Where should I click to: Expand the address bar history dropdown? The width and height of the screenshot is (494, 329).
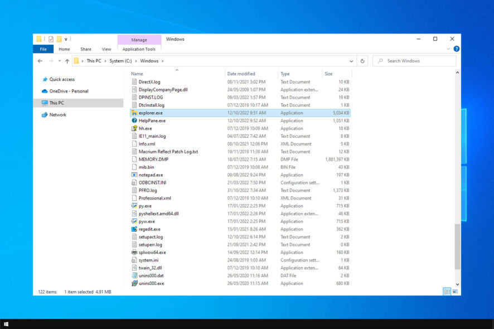tap(351, 61)
